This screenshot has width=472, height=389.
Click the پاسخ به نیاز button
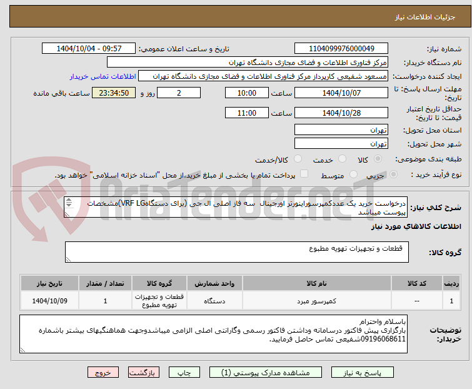click(362, 373)
